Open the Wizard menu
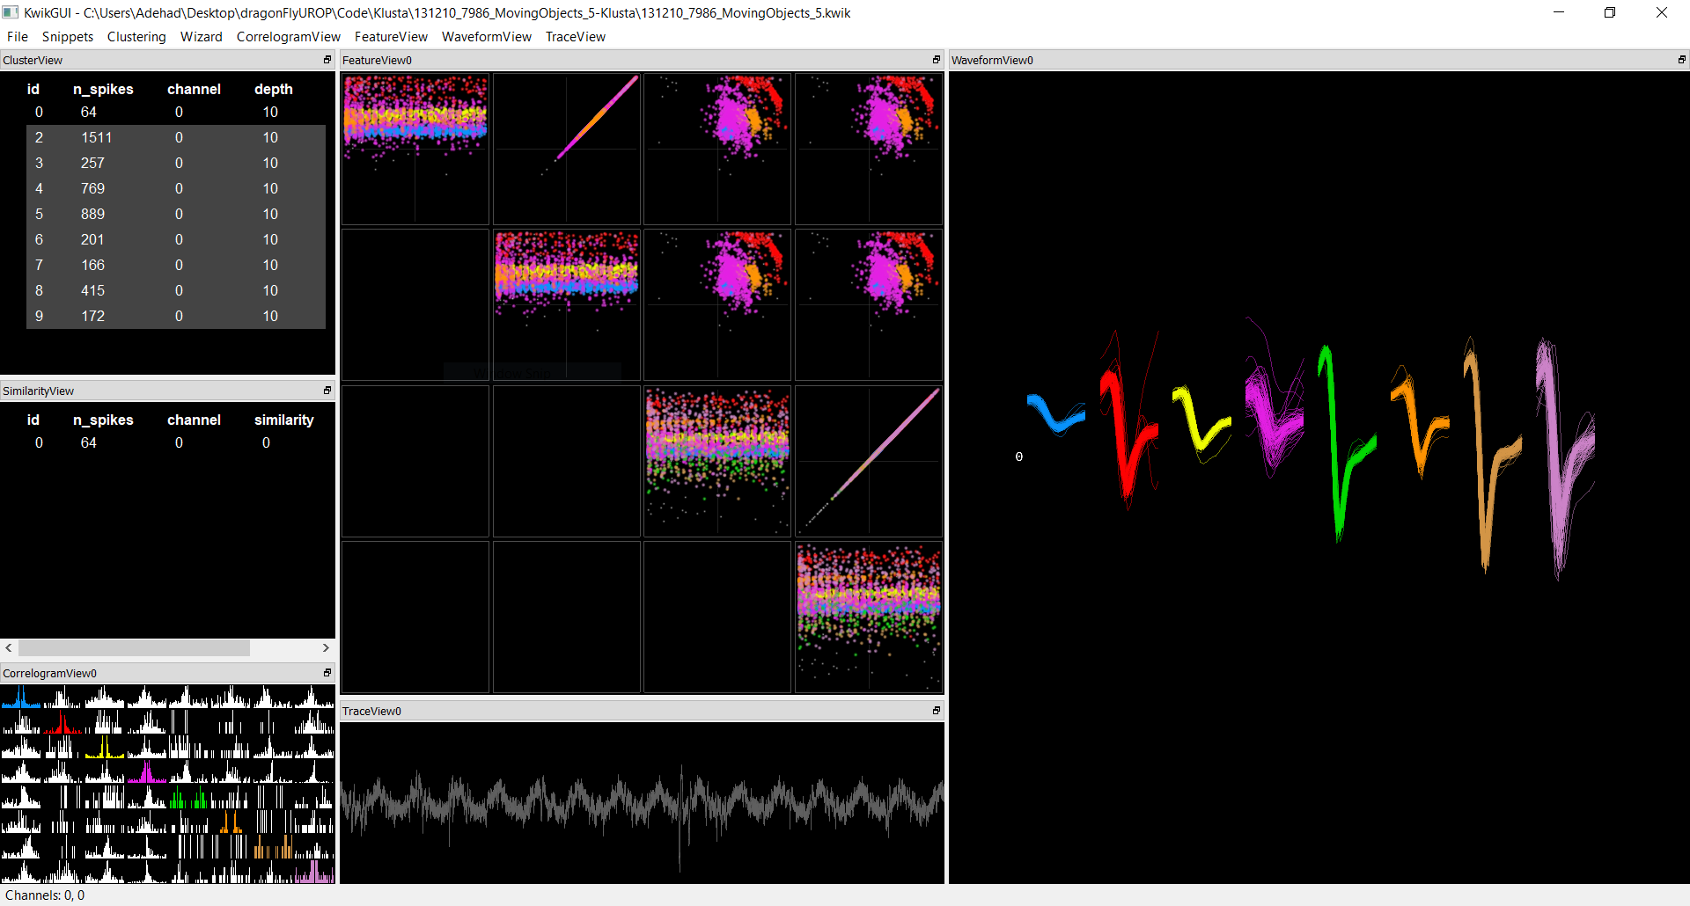 (202, 37)
